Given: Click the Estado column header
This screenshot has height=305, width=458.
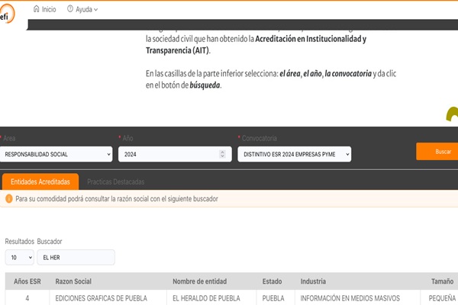Looking at the screenshot, I should 272,281.
